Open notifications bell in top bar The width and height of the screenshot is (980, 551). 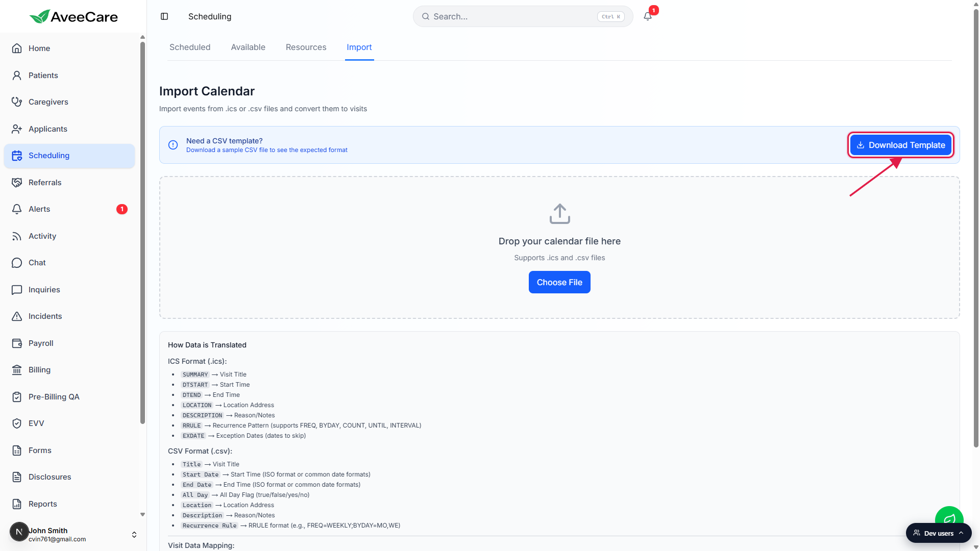pos(648,16)
